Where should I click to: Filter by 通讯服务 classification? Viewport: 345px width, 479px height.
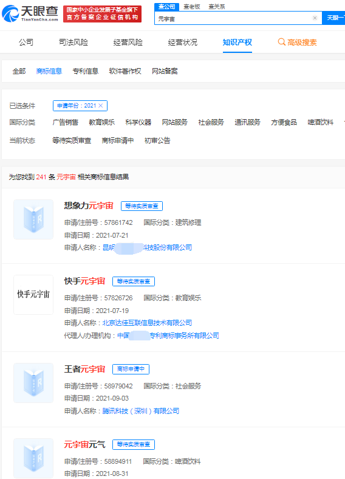click(248, 123)
